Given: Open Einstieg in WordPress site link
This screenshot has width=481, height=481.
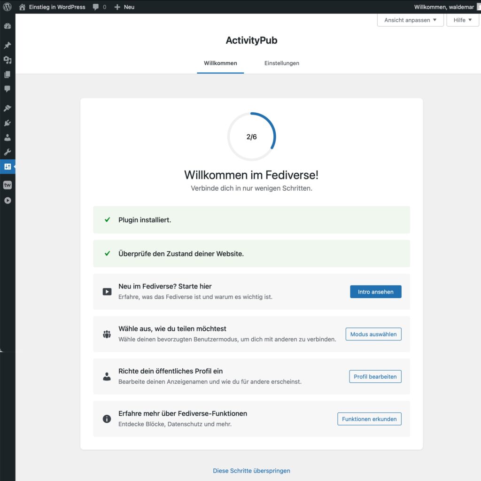Looking at the screenshot, I should coord(52,7).
